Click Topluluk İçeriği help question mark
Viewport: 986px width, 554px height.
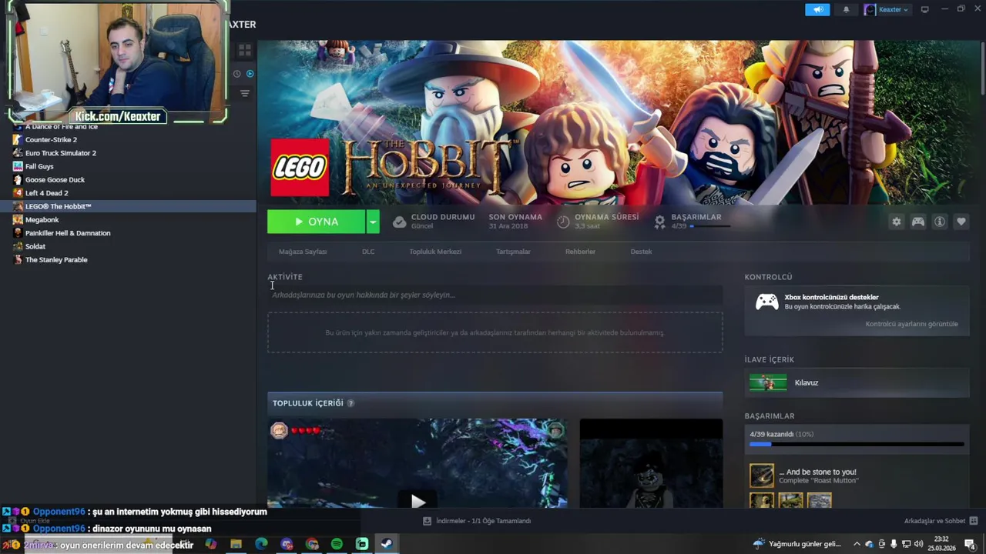click(x=350, y=403)
